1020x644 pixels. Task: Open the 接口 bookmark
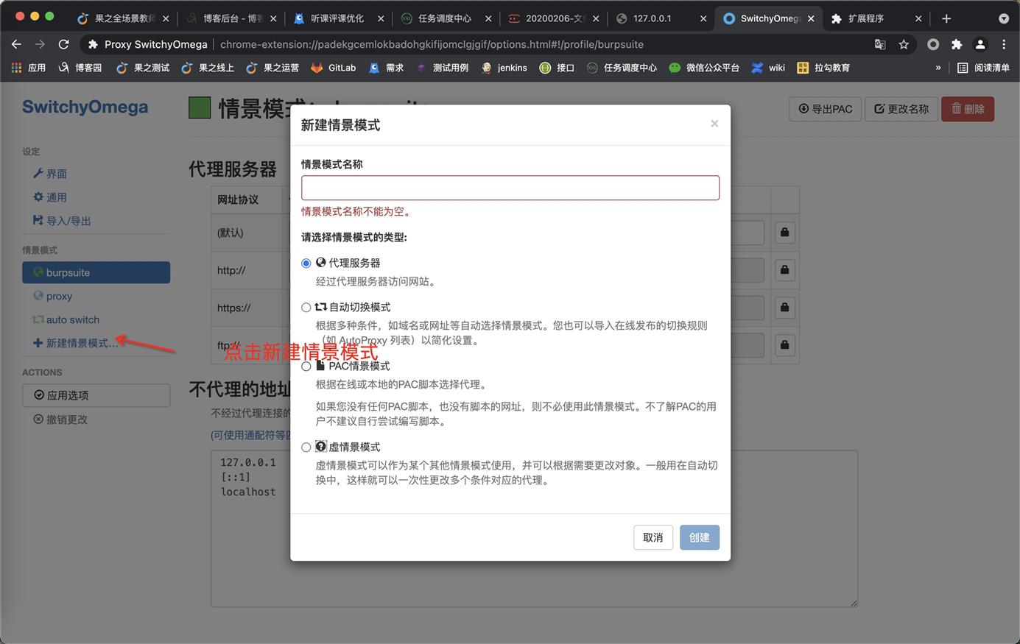click(557, 68)
